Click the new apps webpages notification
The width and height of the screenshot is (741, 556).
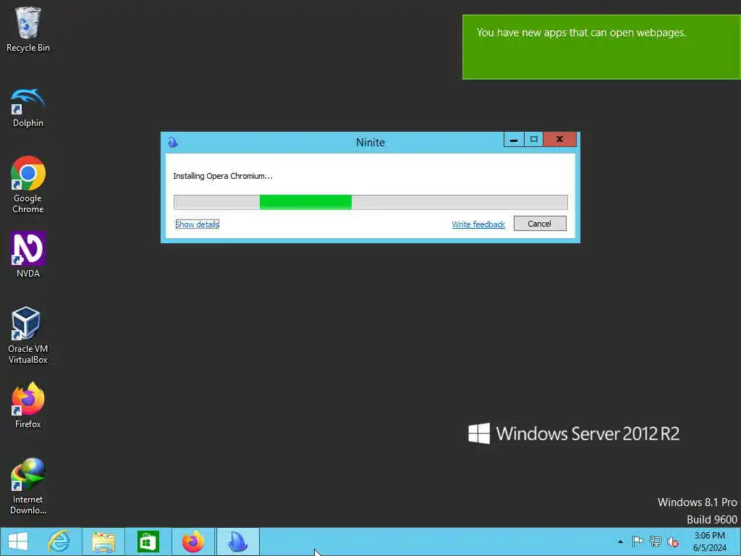[x=601, y=47]
